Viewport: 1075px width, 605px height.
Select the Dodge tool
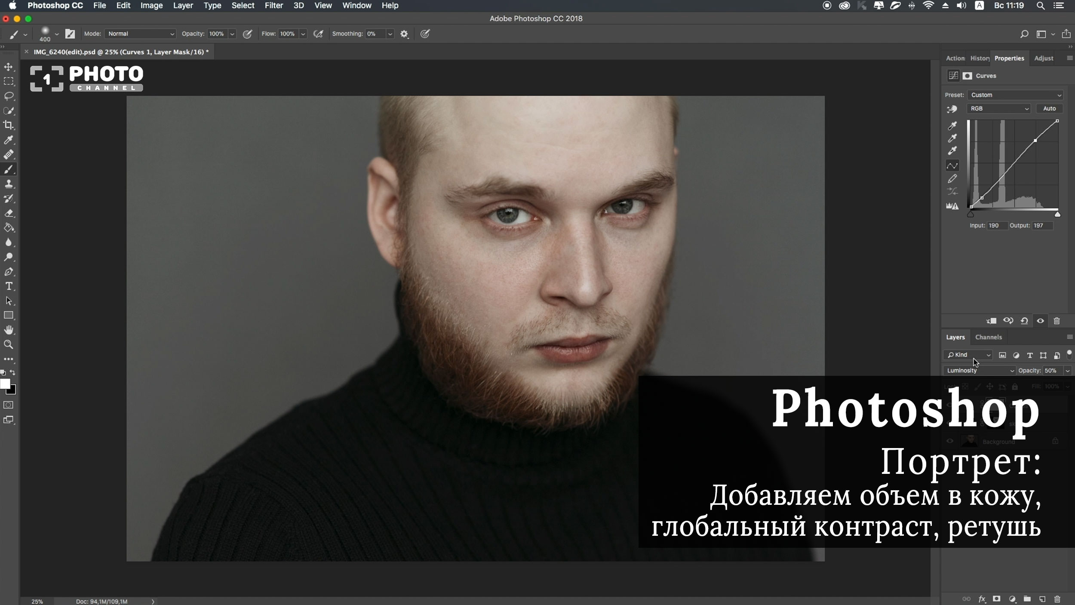coord(9,257)
